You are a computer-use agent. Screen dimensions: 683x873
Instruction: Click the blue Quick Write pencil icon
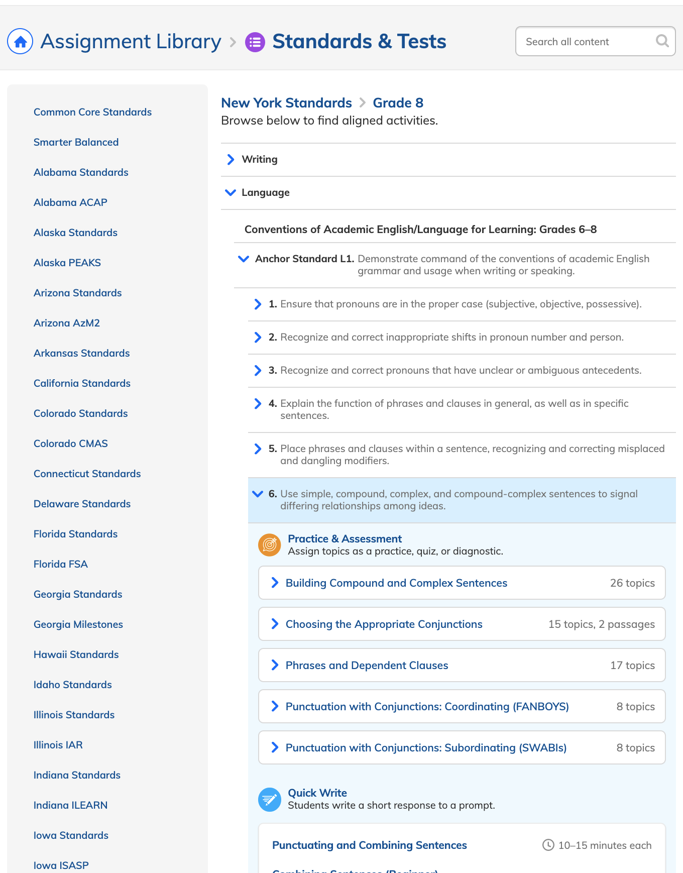270,799
